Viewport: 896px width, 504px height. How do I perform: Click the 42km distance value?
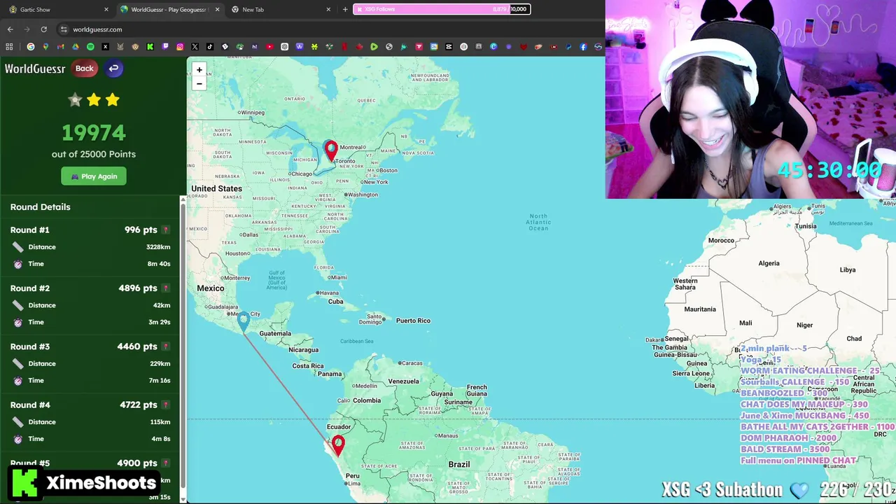coord(162,305)
